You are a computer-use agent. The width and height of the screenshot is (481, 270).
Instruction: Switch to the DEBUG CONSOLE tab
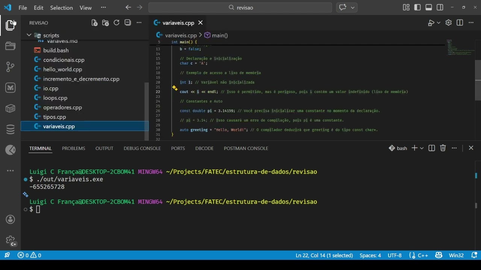pos(142,148)
